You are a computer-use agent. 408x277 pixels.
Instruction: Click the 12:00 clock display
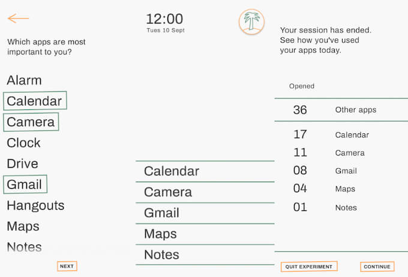click(x=164, y=19)
